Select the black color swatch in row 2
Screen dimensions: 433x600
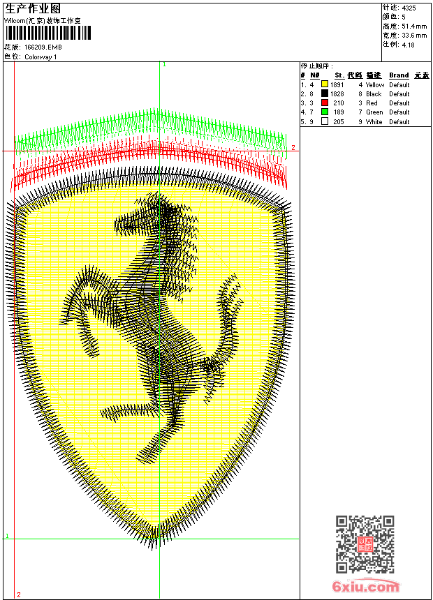pos(325,93)
